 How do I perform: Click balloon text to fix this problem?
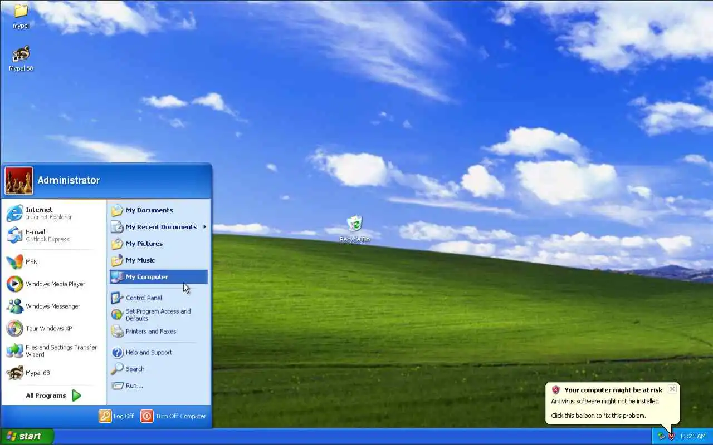598,416
